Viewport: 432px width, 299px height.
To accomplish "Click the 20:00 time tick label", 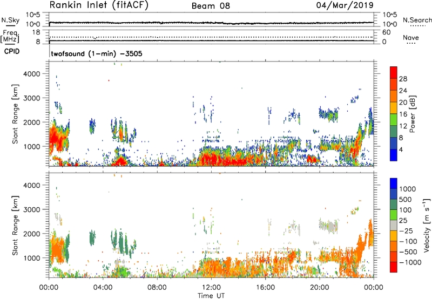I will [x=319, y=288].
